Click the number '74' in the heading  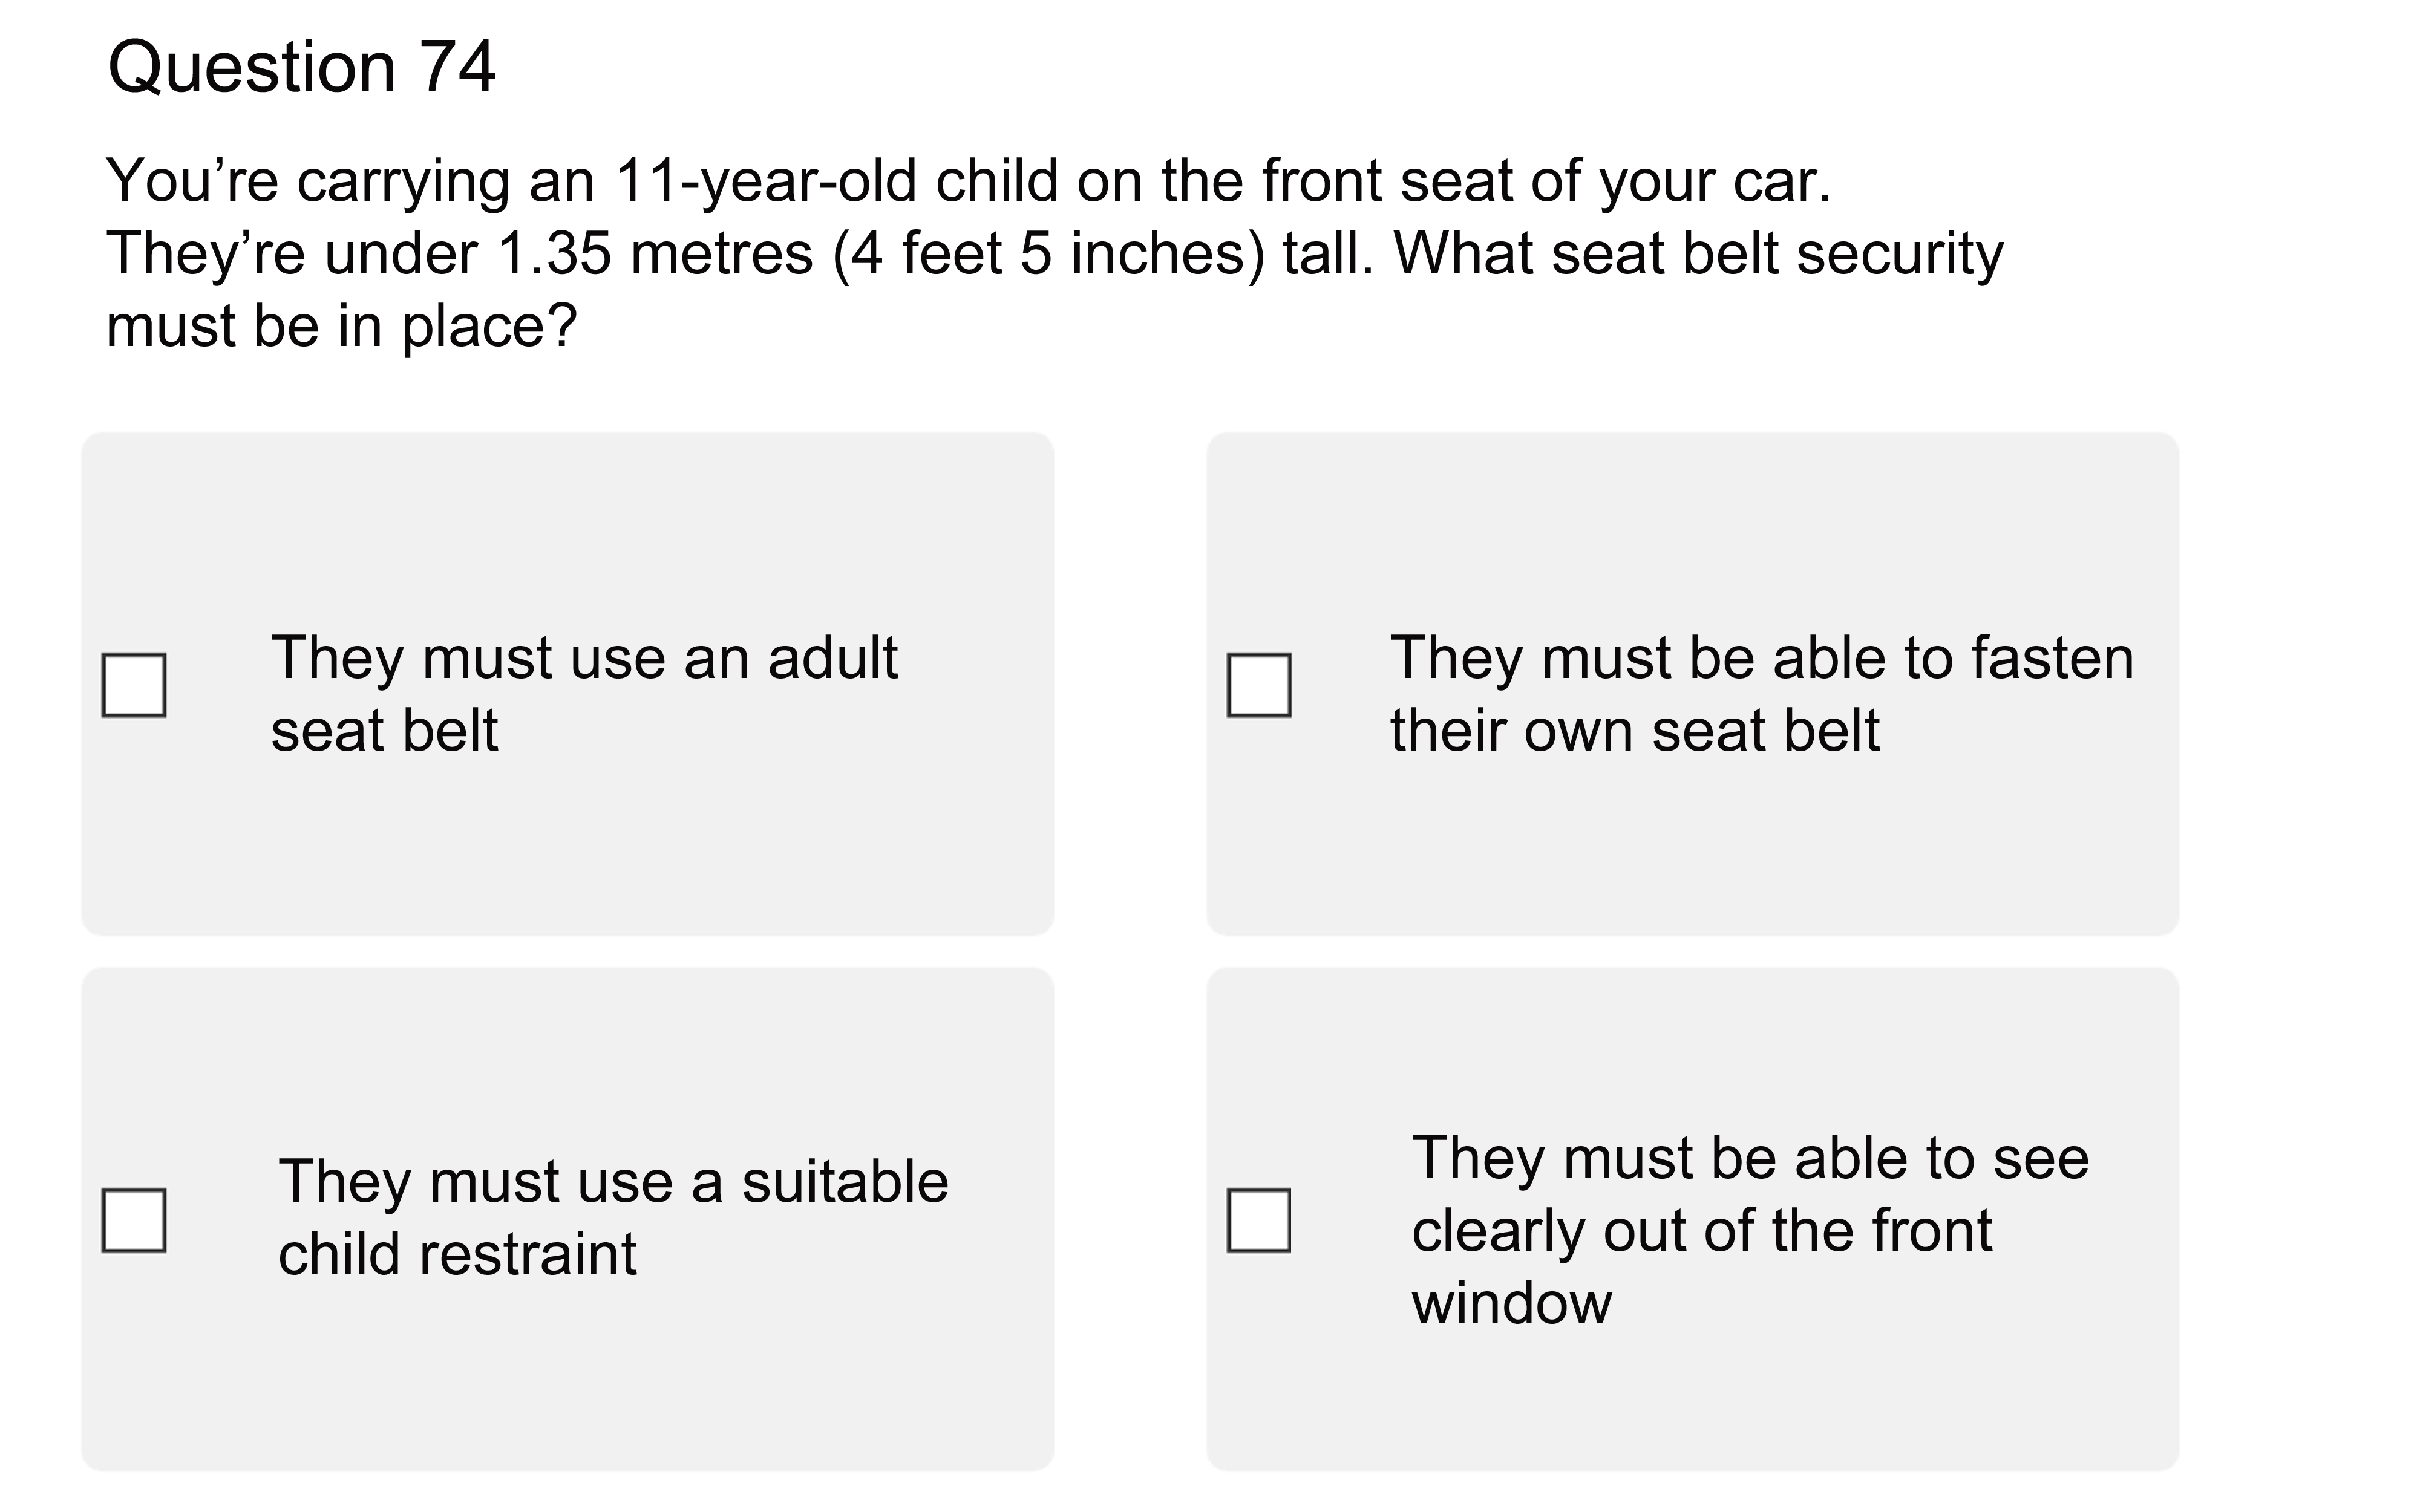tap(456, 67)
